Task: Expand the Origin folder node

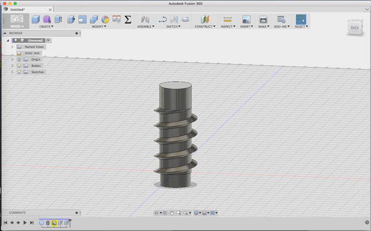Action: point(12,60)
